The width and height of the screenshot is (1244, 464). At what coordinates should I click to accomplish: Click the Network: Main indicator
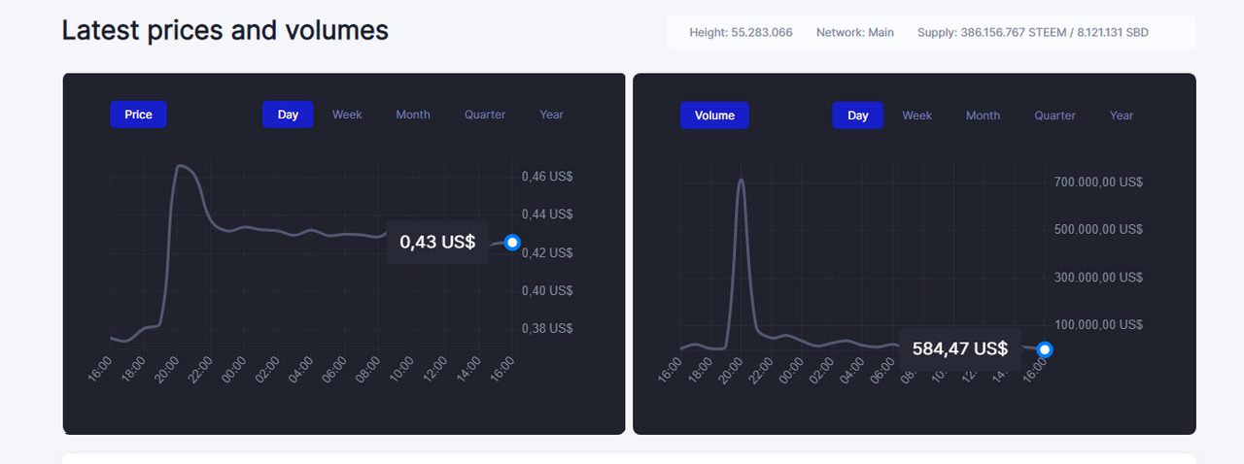point(855,32)
